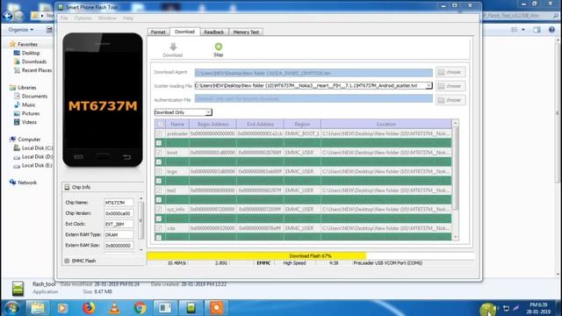The image size is (562, 316).
Task: Open the Help menu
Action: tap(128, 18)
